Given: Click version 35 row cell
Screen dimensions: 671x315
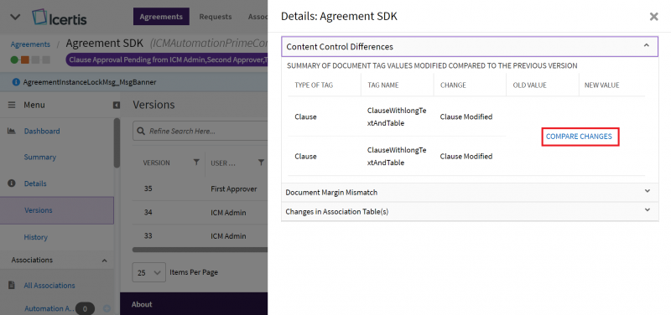Looking at the screenshot, I should (148, 188).
